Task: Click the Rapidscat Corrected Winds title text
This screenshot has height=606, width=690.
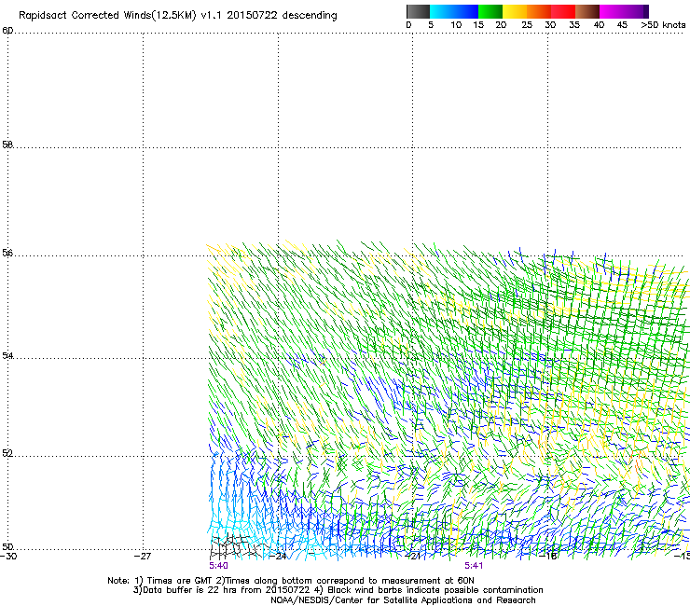Action: (178, 16)
